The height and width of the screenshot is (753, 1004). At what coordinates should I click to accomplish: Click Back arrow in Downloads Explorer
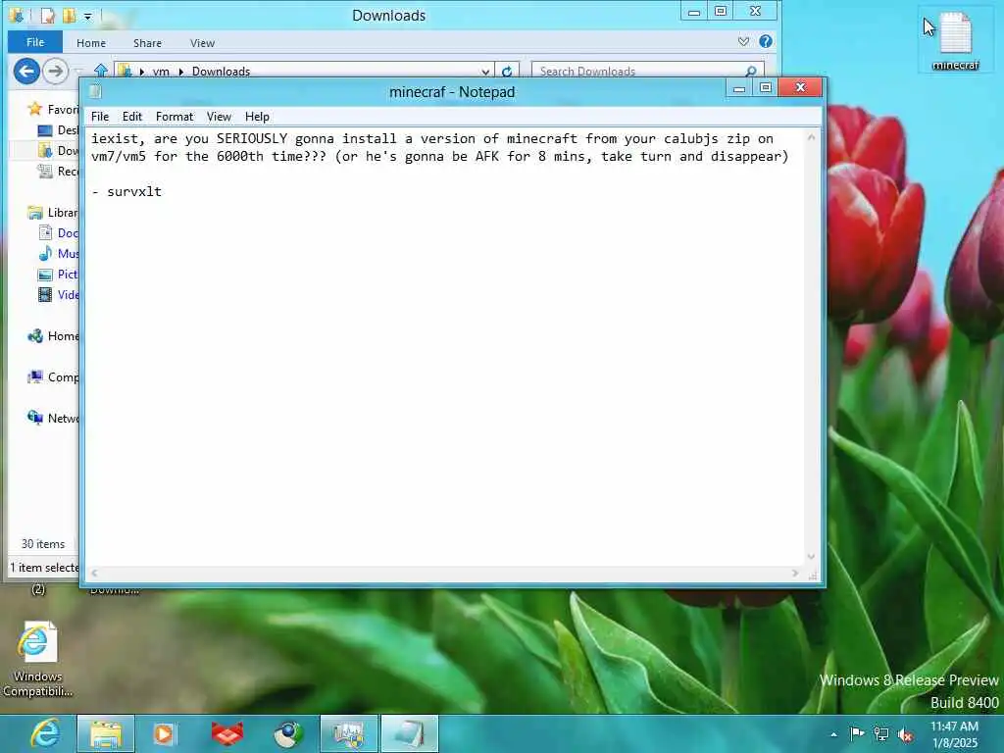click(26, 71)
